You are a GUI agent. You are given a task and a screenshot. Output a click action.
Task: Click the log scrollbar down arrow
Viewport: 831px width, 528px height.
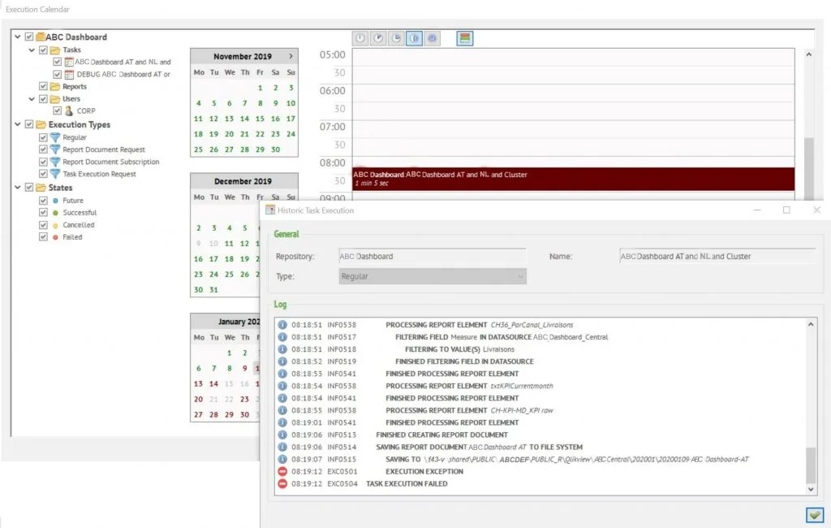pos(811,489)
